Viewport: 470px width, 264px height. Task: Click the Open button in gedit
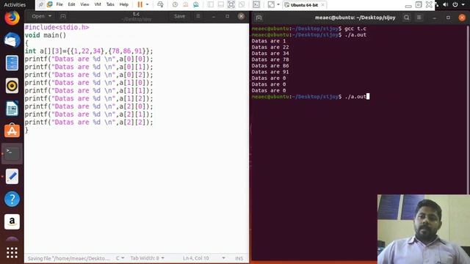(x=38, y=16)
